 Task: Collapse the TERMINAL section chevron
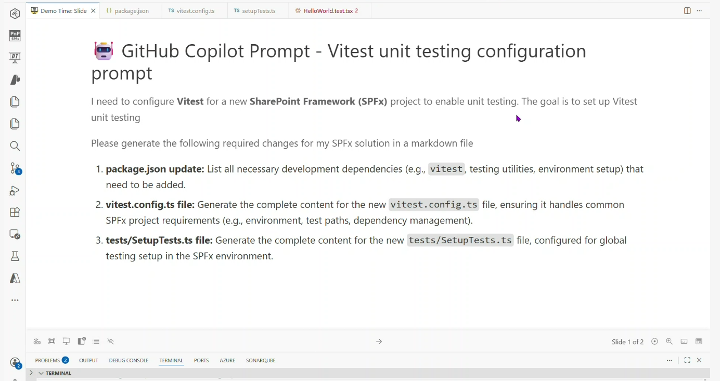[x=41, y=373]
